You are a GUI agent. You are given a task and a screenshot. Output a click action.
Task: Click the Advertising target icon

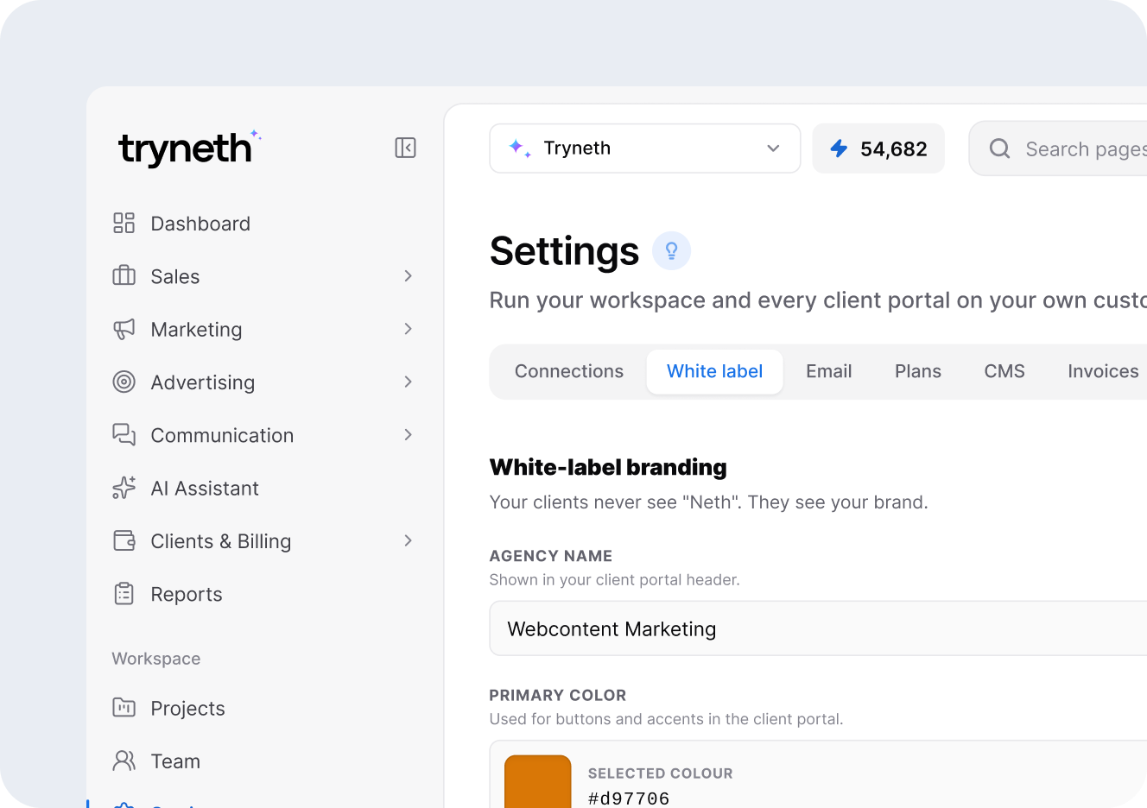coord(124,382)
